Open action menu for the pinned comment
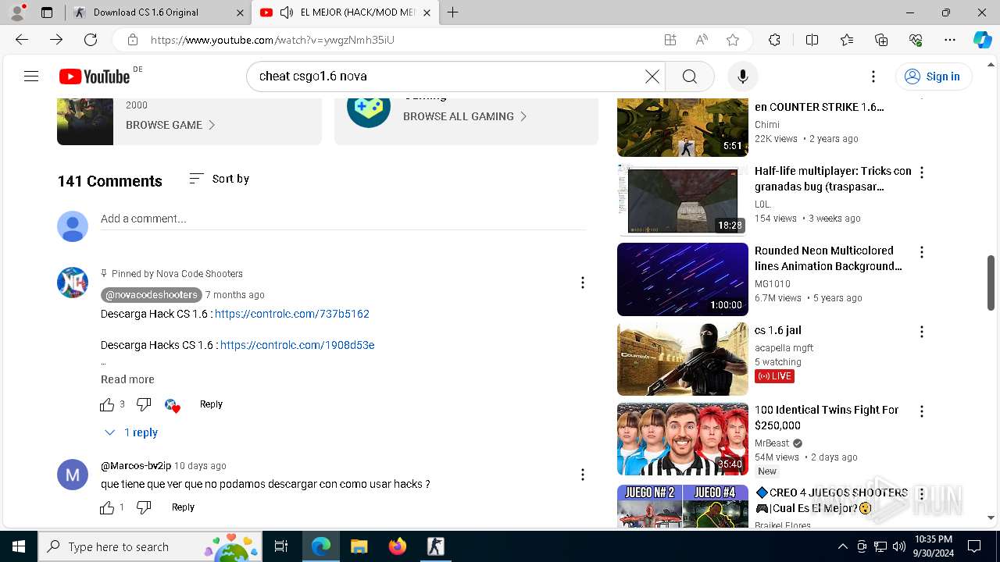The width and height of the screenshot is (1000, 562). (582, 283)
